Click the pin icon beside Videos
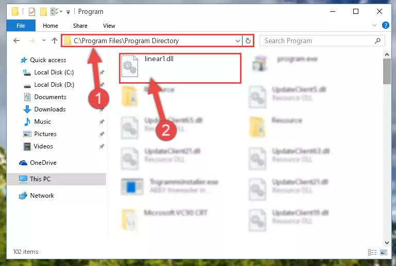The width and height of the screenshot is (396, 266). [102, 146]
